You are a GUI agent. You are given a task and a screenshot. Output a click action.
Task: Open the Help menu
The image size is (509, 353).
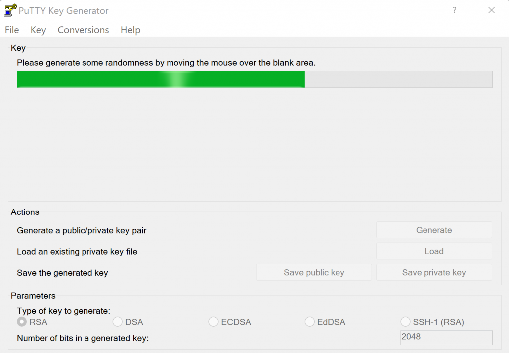coord(130,30)
